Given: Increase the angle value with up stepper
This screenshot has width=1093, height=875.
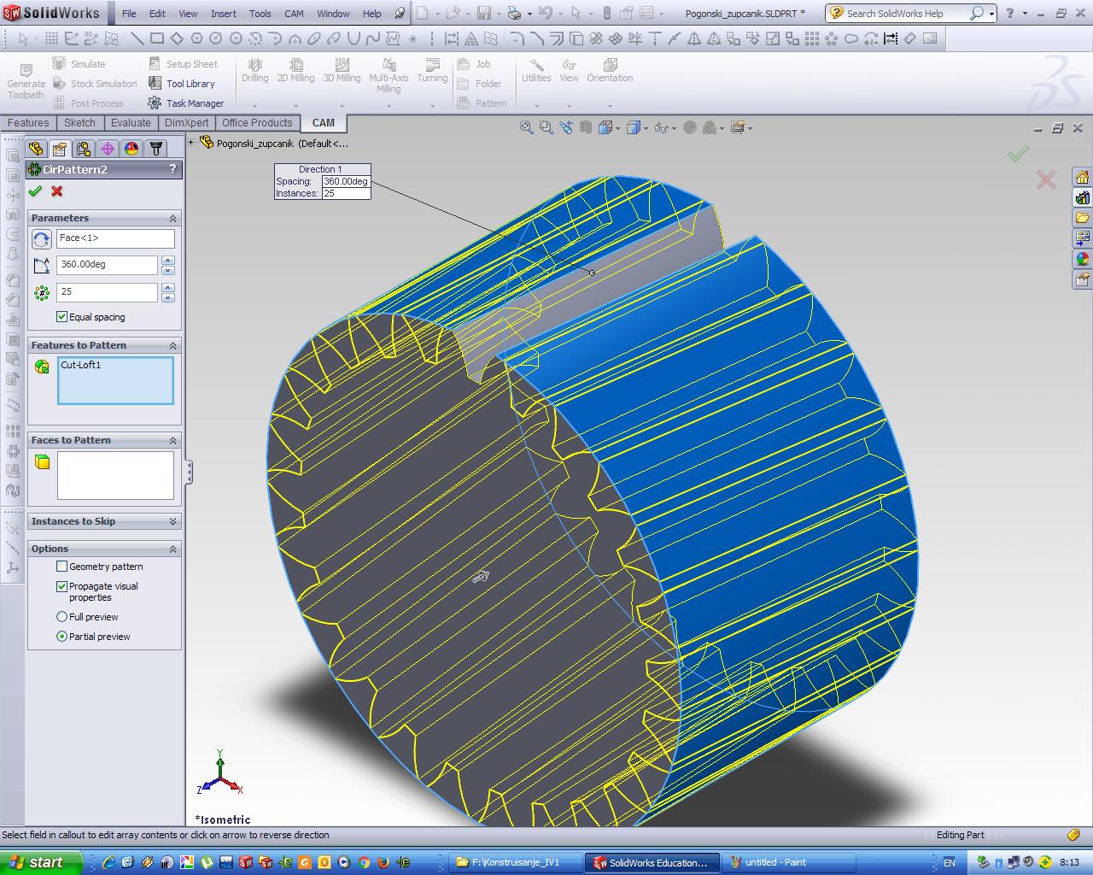Looking at the screenshot, I should click(x=167, y=260).
